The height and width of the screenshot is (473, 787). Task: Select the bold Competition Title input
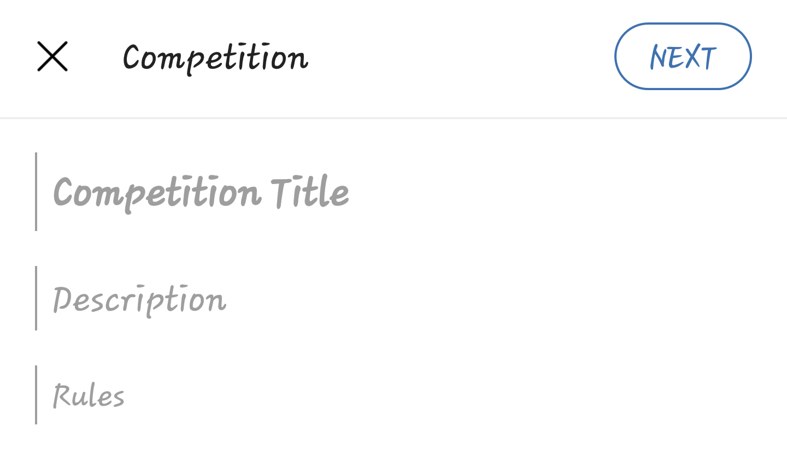(x=393, y=192)
